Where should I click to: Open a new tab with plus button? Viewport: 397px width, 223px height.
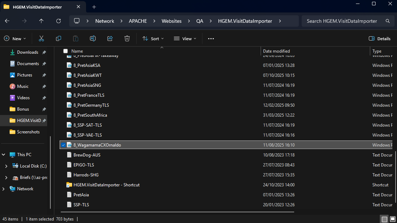coord(94,7)
